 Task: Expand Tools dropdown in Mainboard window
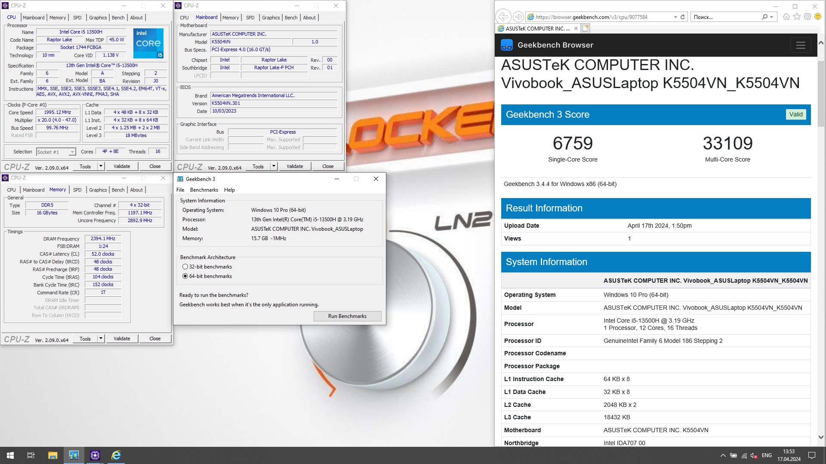pyautogui.click(x=274, y=166)
